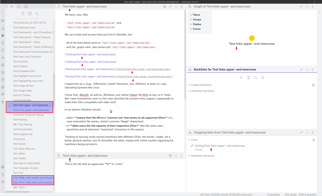
Task: Click the New note icon in file explorer
Action: click(23, 13)
